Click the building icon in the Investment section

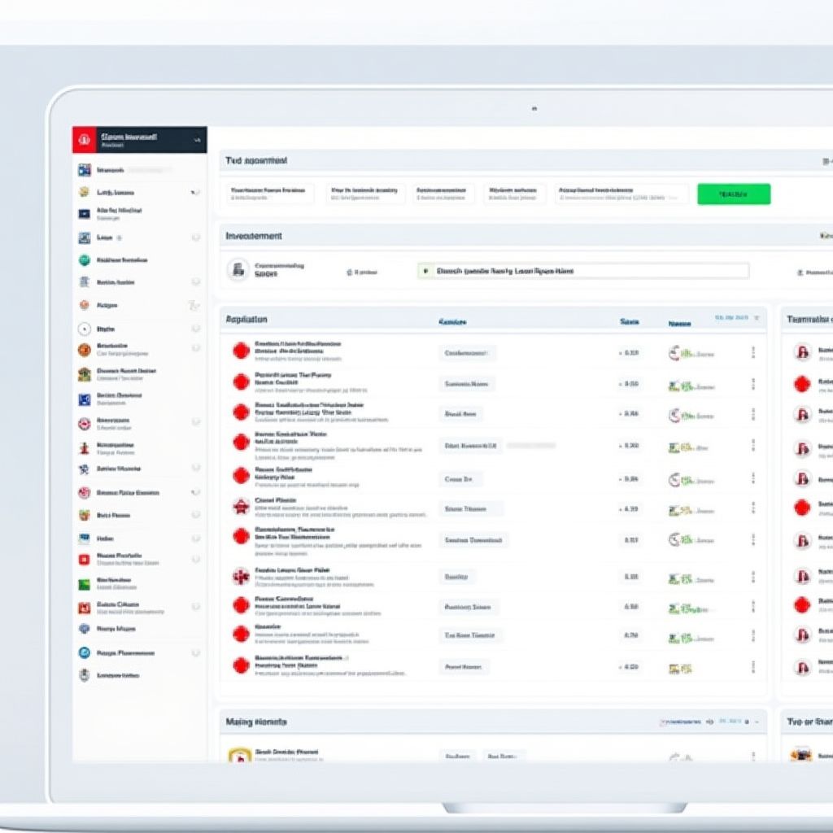point(238,269)
